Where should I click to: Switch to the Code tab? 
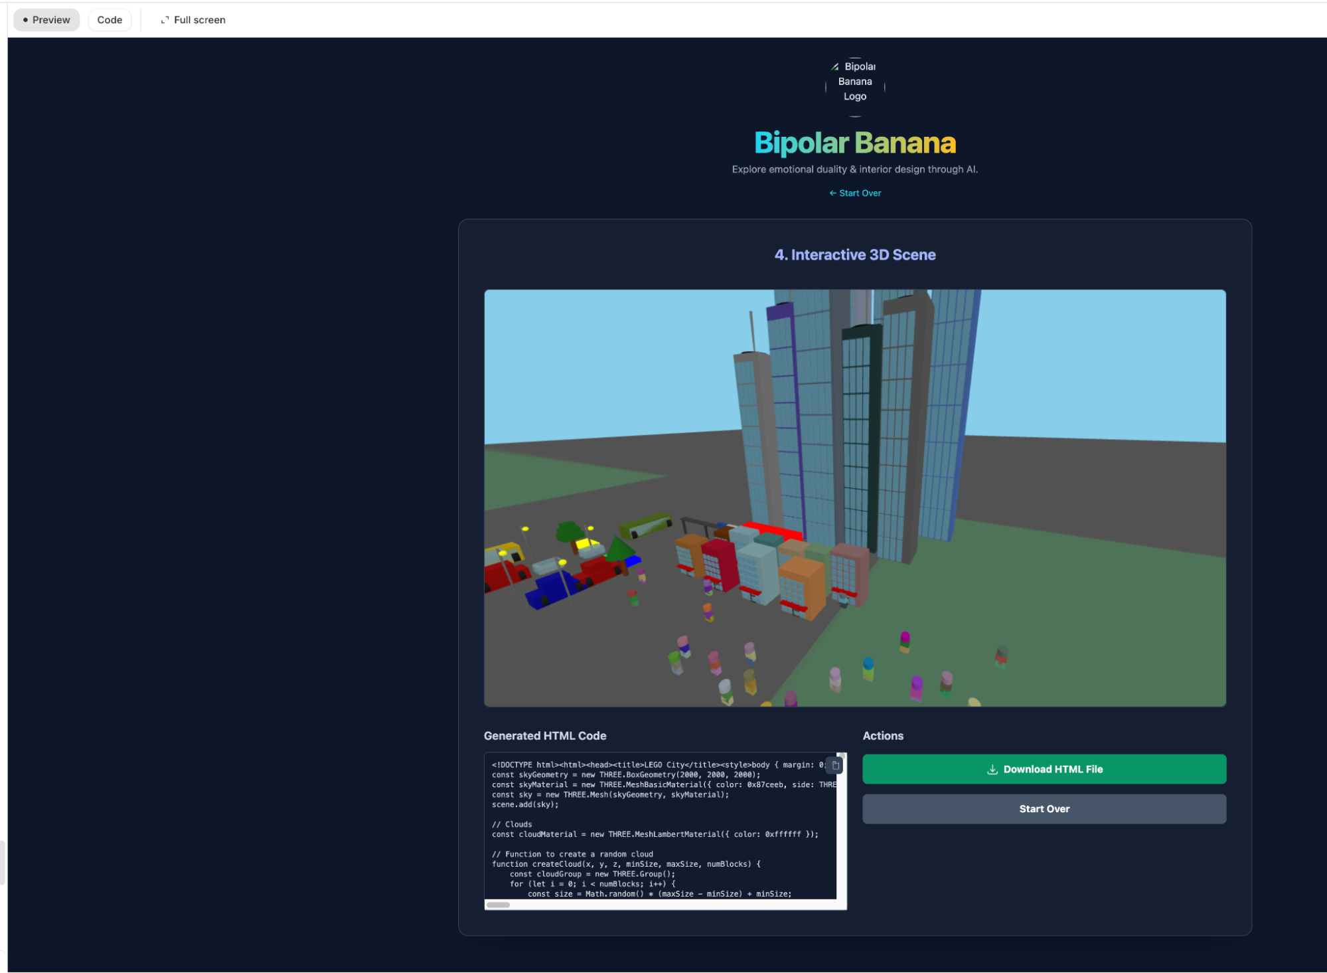[109, 19]
